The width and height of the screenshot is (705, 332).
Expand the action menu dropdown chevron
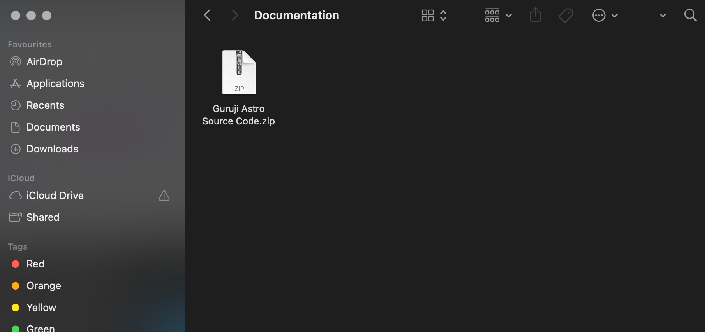(615, 16)
